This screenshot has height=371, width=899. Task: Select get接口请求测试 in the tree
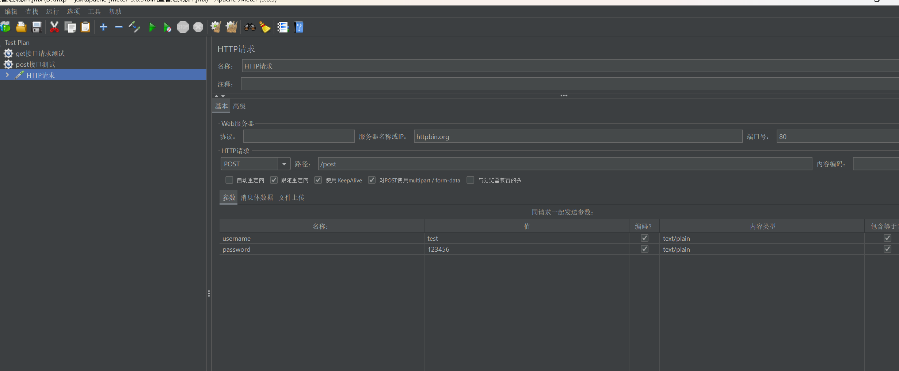pos(40,54)
